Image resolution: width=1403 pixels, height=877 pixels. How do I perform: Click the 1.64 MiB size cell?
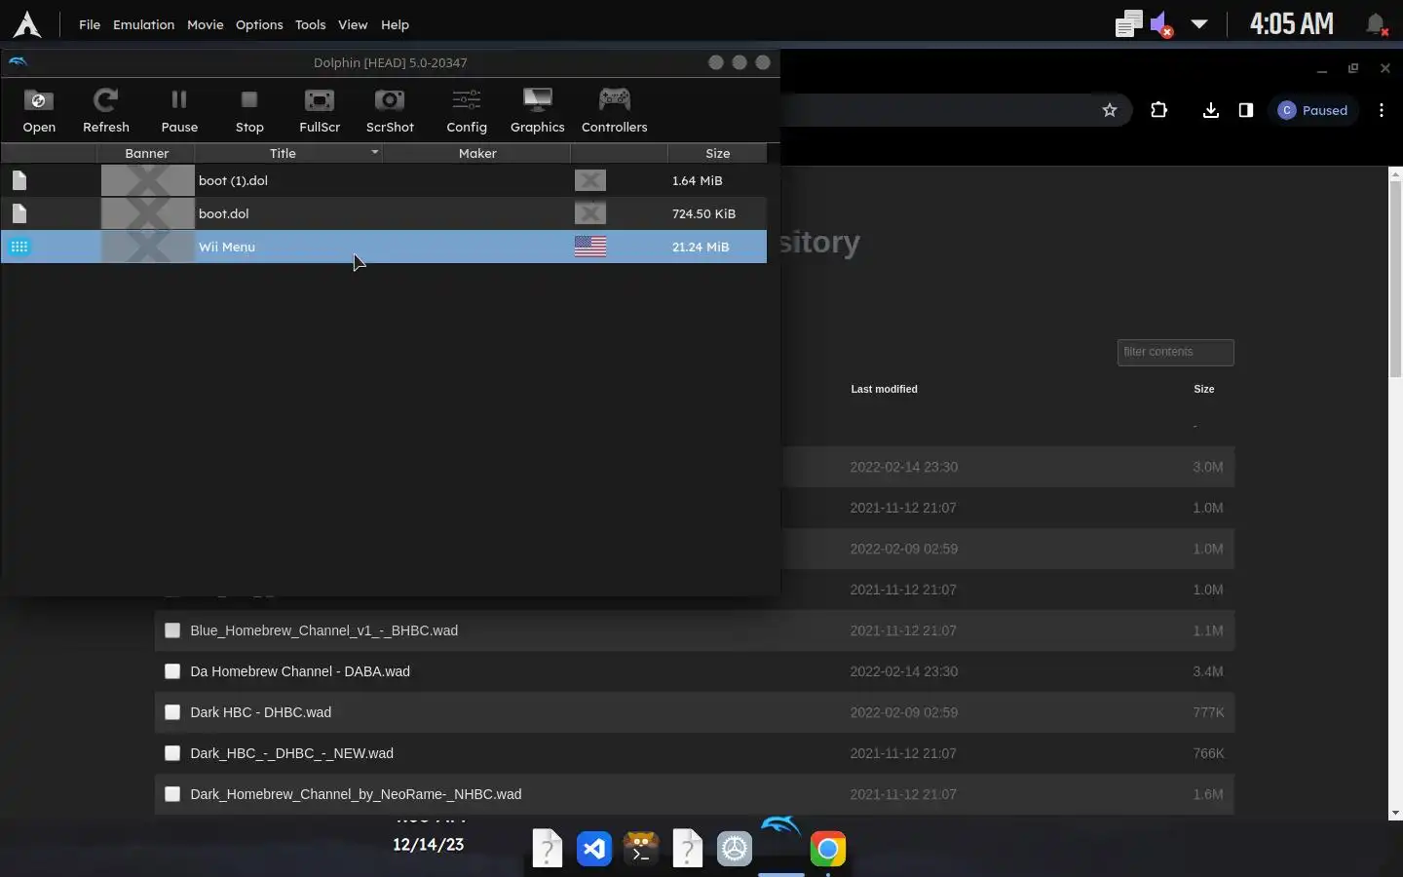click(x=698, y=180)
